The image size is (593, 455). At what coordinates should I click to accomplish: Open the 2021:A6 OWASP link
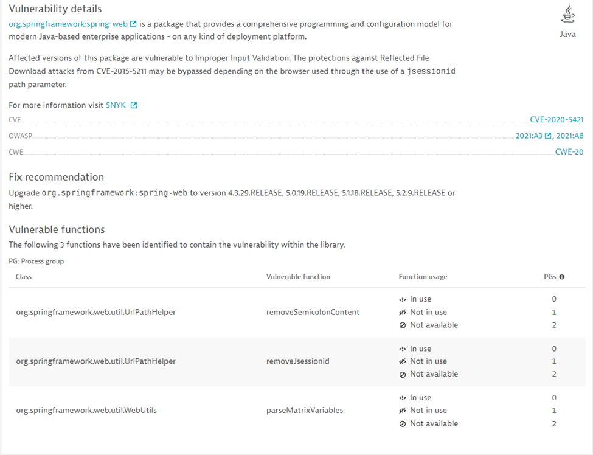tap(570, 136)
